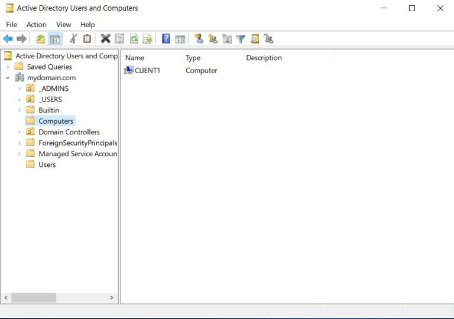The image size is (454, 319).
Task: Click the Filter funnel icon
Action: click(x=241, y=39)
